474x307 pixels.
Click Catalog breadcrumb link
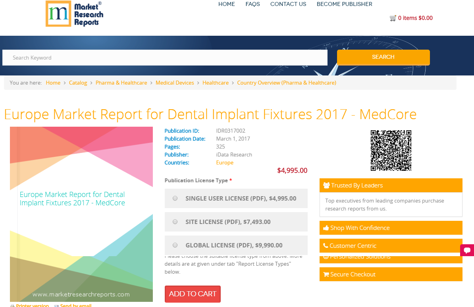(78, 83)
